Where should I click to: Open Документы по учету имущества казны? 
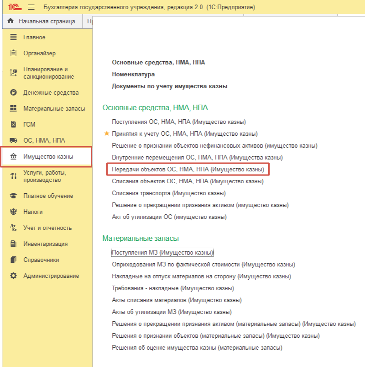click(169, 86)
